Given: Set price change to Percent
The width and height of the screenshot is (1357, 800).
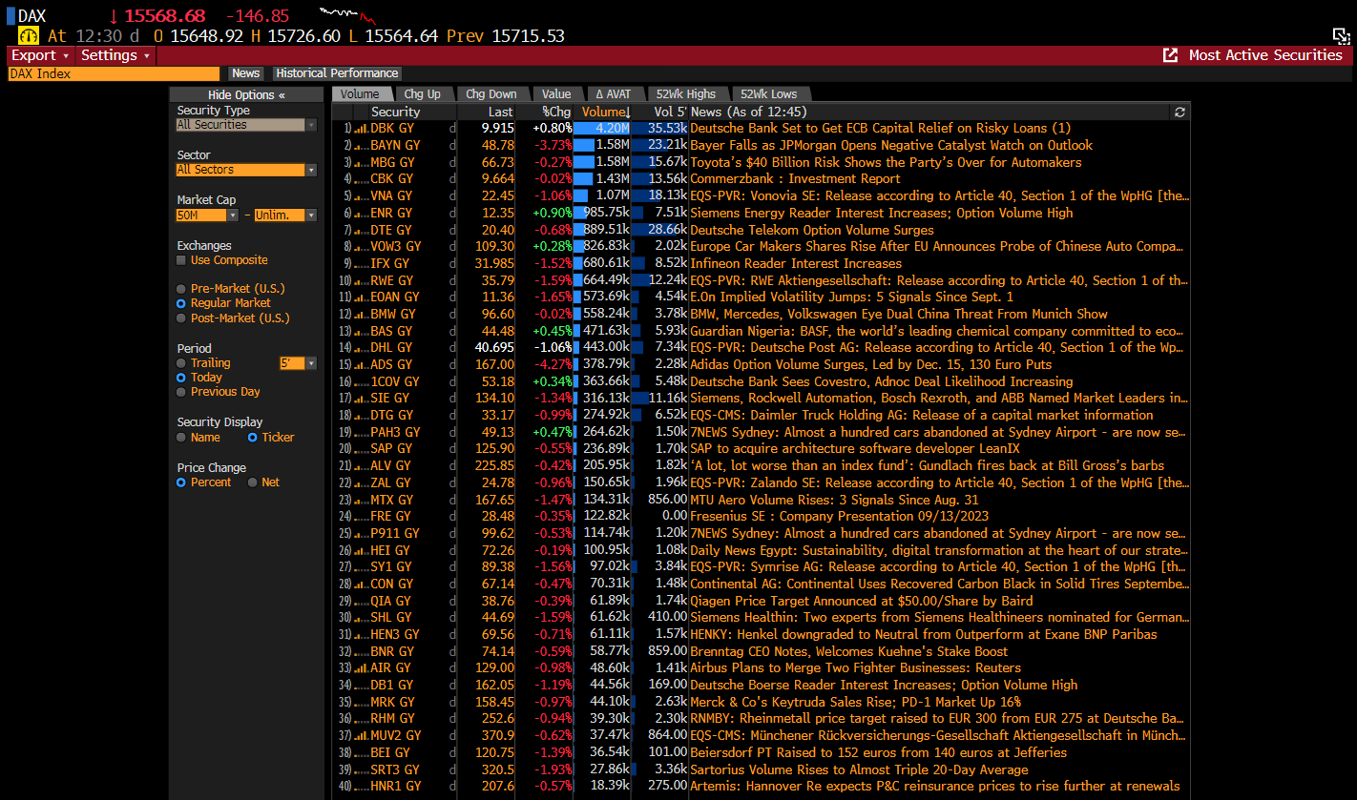Looking at the screenshot, I should pos(181,482).
